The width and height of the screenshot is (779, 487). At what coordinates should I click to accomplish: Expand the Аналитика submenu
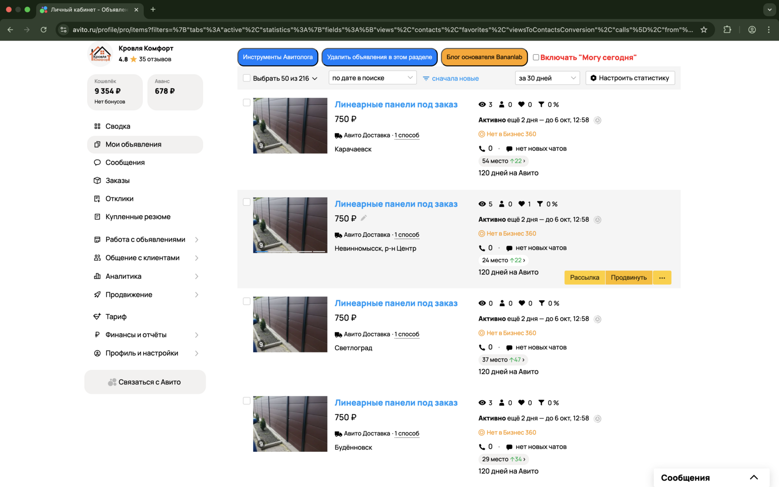[197, 276]
